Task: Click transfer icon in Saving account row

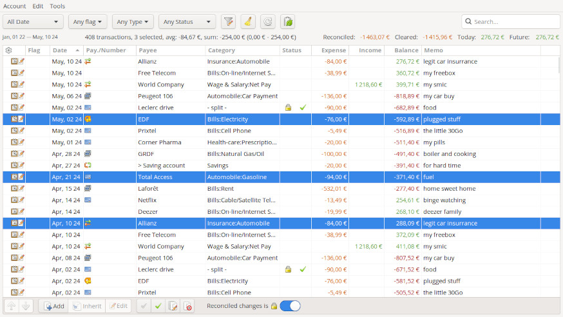Action: click(88, 165)
